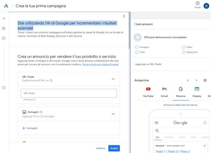Image resolution: width=211 pixels, height=153 pixels.
Task: Click 'Efficacia dell'annuncio: Incompleto' text
Action: tap(165, 37)
